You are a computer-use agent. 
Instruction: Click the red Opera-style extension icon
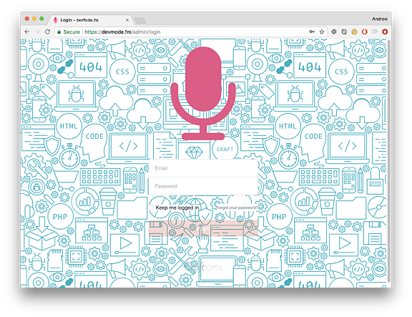pos(365,31)
